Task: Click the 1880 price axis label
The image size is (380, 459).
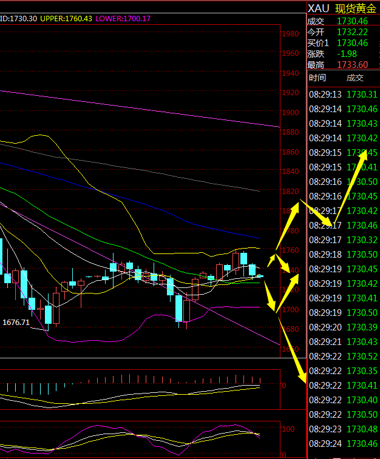Action: 290,132
